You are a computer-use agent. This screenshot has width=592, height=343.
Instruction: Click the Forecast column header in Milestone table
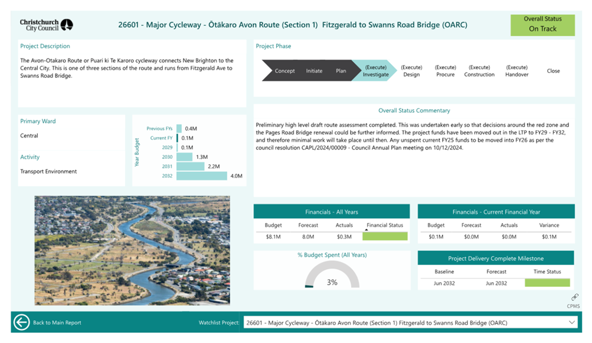point(496,272)
